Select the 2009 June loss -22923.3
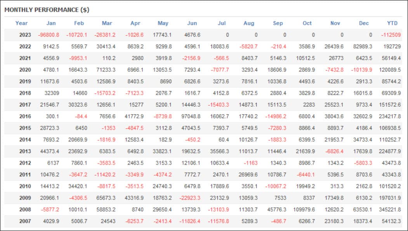 tap(190, 198)
